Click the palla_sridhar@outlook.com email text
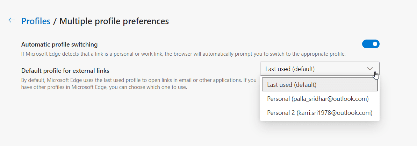The image size is (417, 146). pyautogui.click(x=330, y=99)
